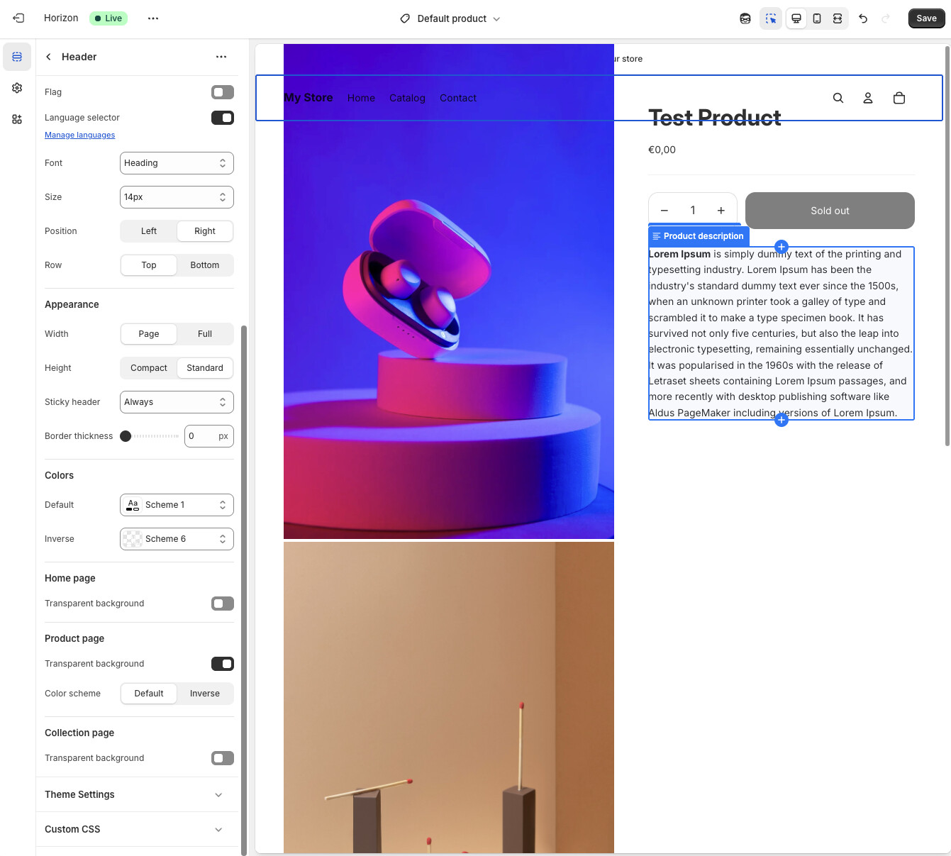This screenshot has width=951, height=856.
Task: Click the Product description block label
Action: 699,236
